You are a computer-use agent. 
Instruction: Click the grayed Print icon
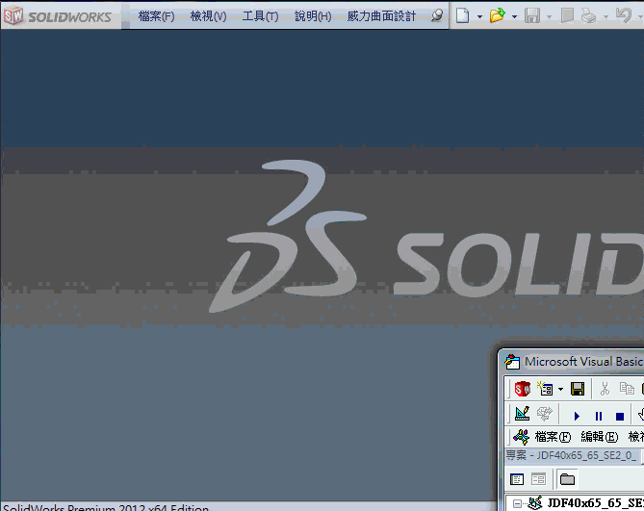pyautogui.click(x=588, y=16)
